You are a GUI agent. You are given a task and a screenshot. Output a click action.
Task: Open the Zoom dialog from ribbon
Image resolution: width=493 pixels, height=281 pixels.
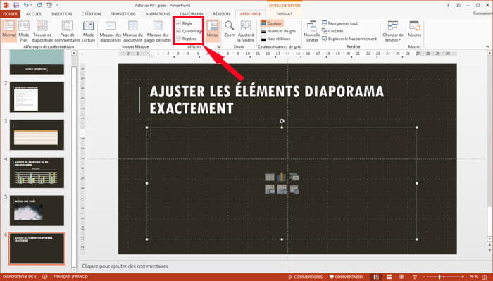230,29
